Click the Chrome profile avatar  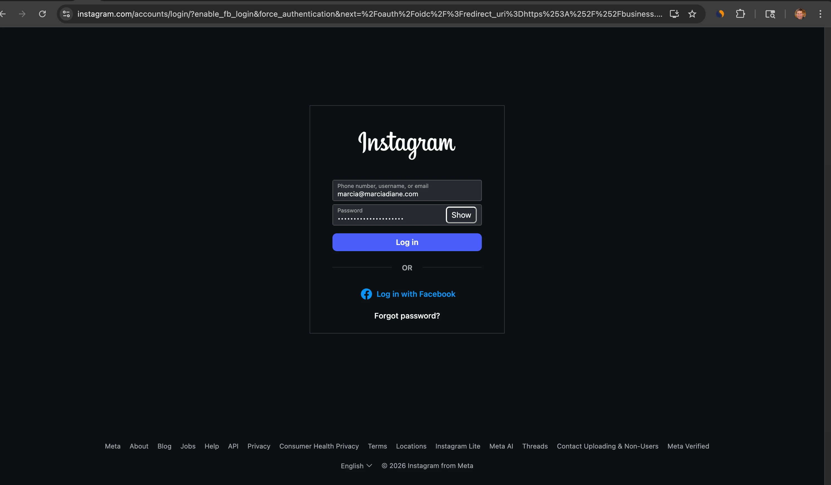click(800, 14)
